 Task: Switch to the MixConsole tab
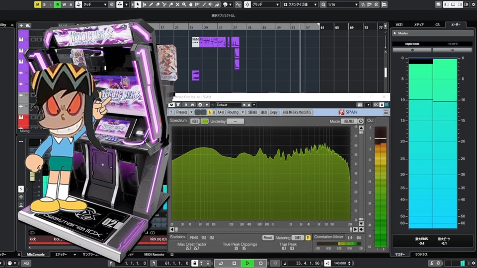click(36, 254)
